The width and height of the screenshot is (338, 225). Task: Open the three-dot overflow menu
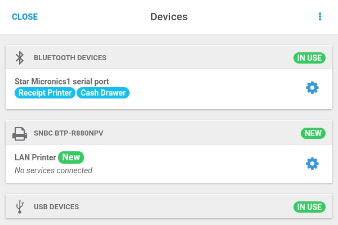[320, 16]
